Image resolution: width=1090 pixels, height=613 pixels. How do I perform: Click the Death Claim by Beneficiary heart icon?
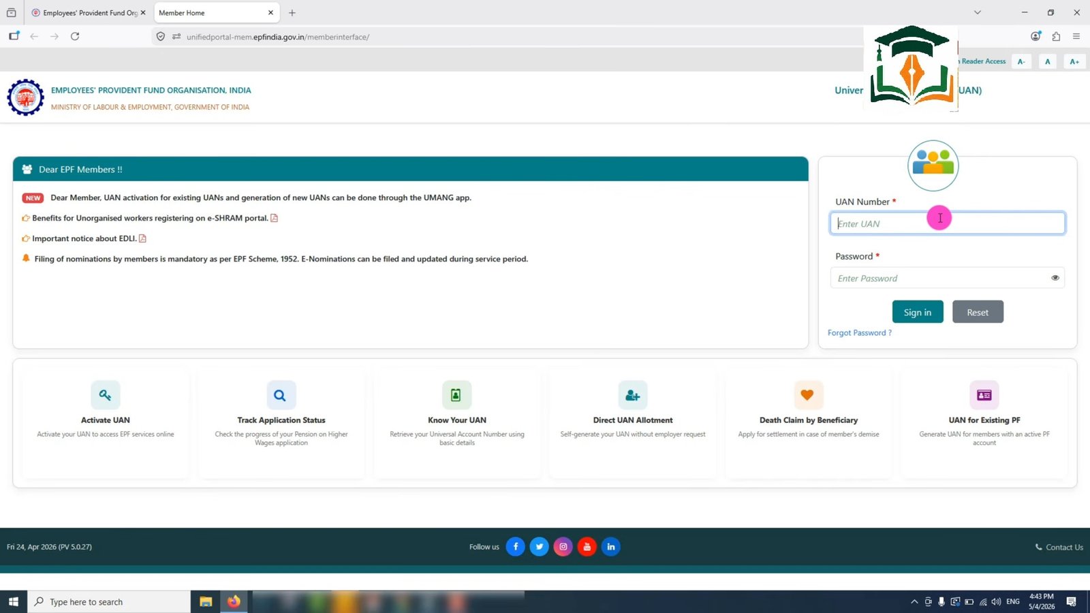[808, 395]
